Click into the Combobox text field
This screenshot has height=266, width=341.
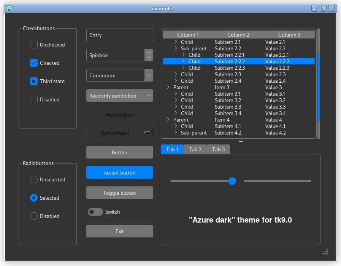click(x=116, y=75)
